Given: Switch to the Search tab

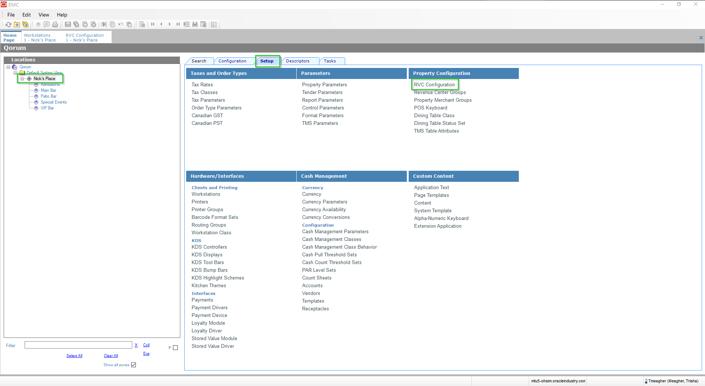Looking at the screenshot, I should coord(199,61).
